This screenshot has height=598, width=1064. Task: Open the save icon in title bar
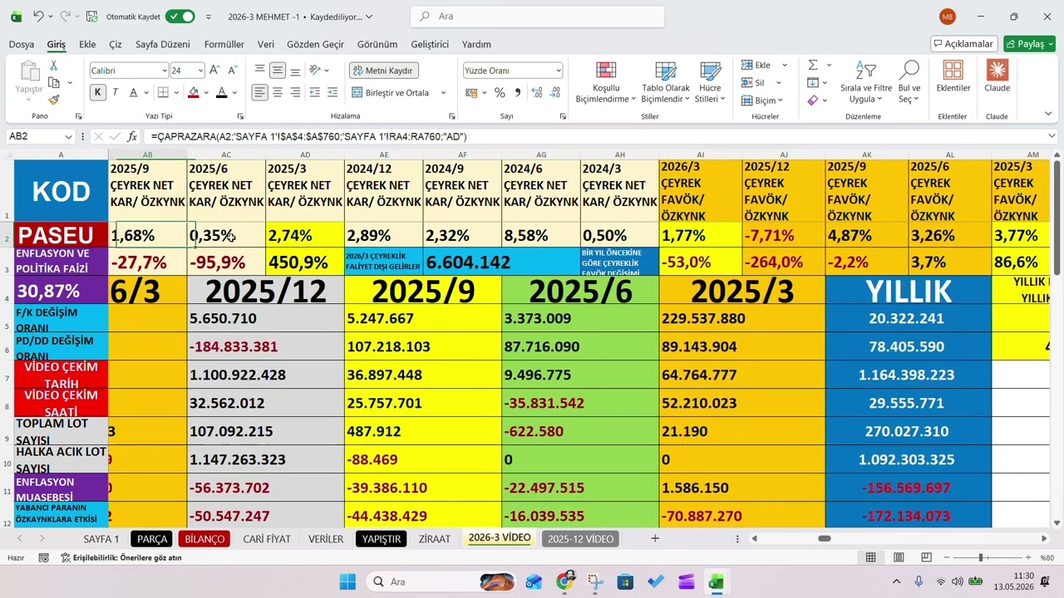pyautogui.click(x=91, y=16)
